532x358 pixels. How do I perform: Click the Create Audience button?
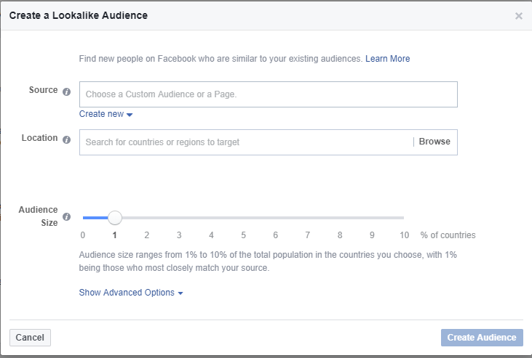click(482, 338)
